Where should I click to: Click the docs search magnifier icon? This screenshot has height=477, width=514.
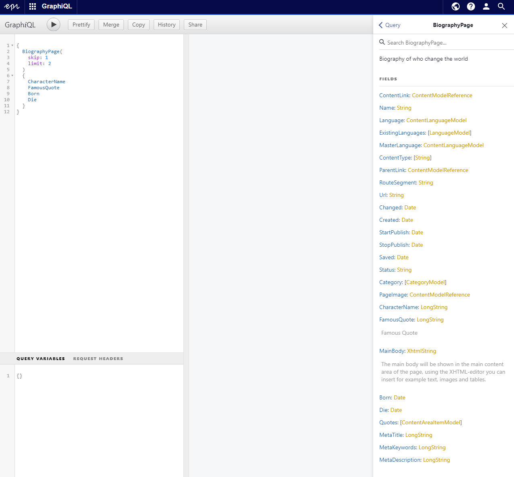(x=382, y=42)
